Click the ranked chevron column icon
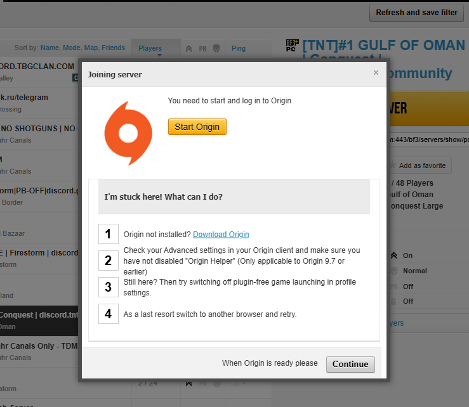This screenshot has height=407, width=469. 188,48
